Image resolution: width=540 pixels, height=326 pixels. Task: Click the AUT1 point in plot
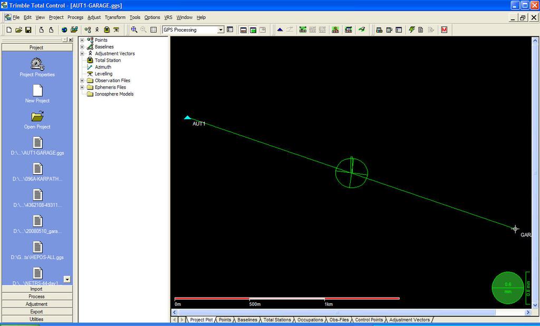187,117
